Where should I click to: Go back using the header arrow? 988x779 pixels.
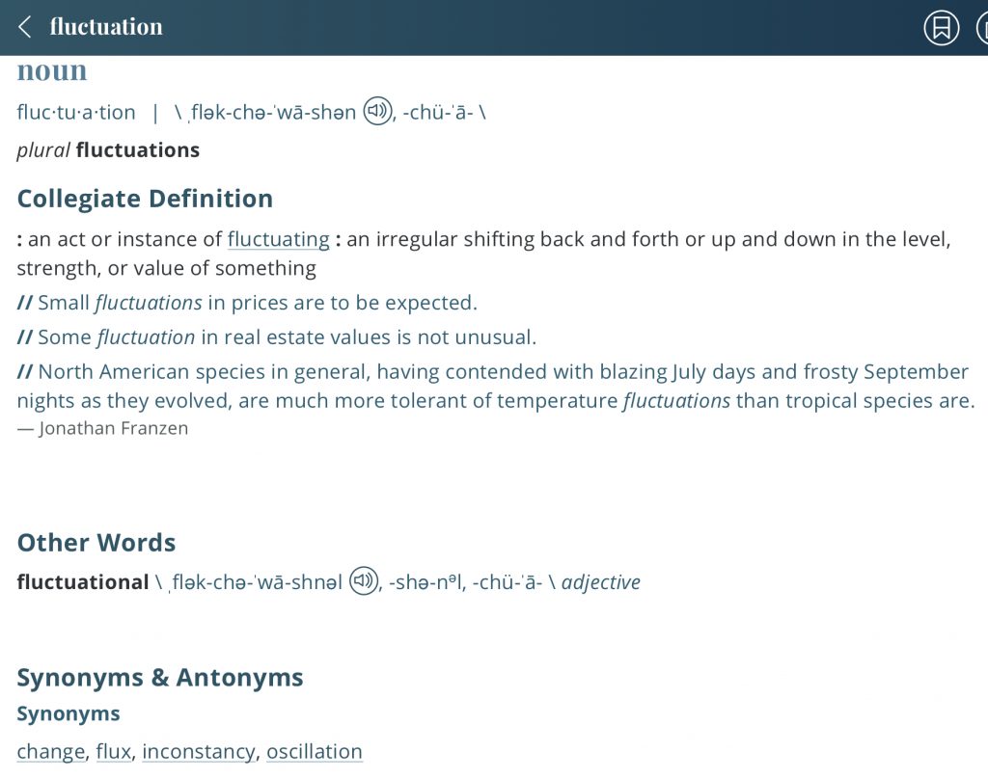25,27
